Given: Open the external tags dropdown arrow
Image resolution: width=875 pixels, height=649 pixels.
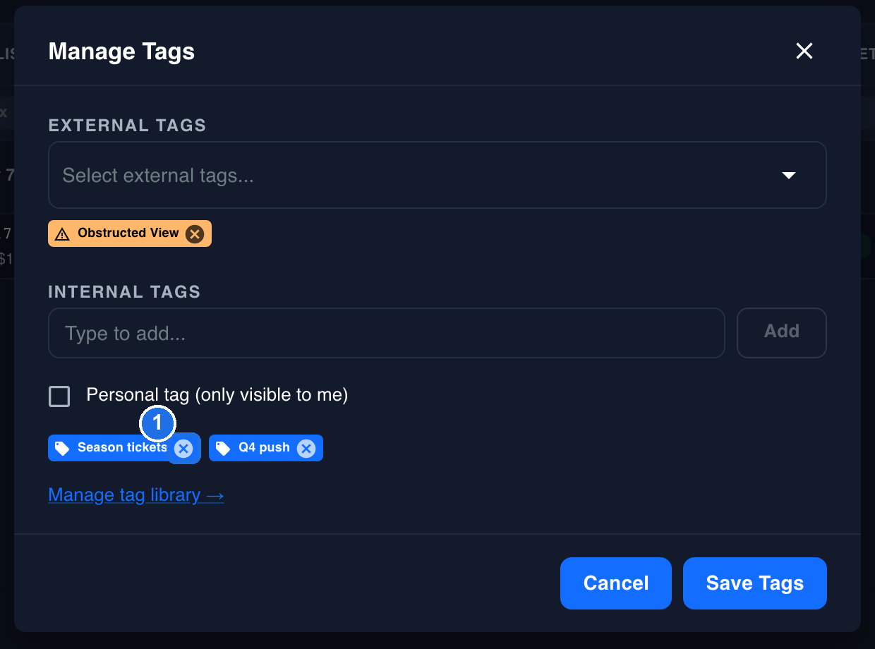Looking at the screenshot, I should [789, 175].
